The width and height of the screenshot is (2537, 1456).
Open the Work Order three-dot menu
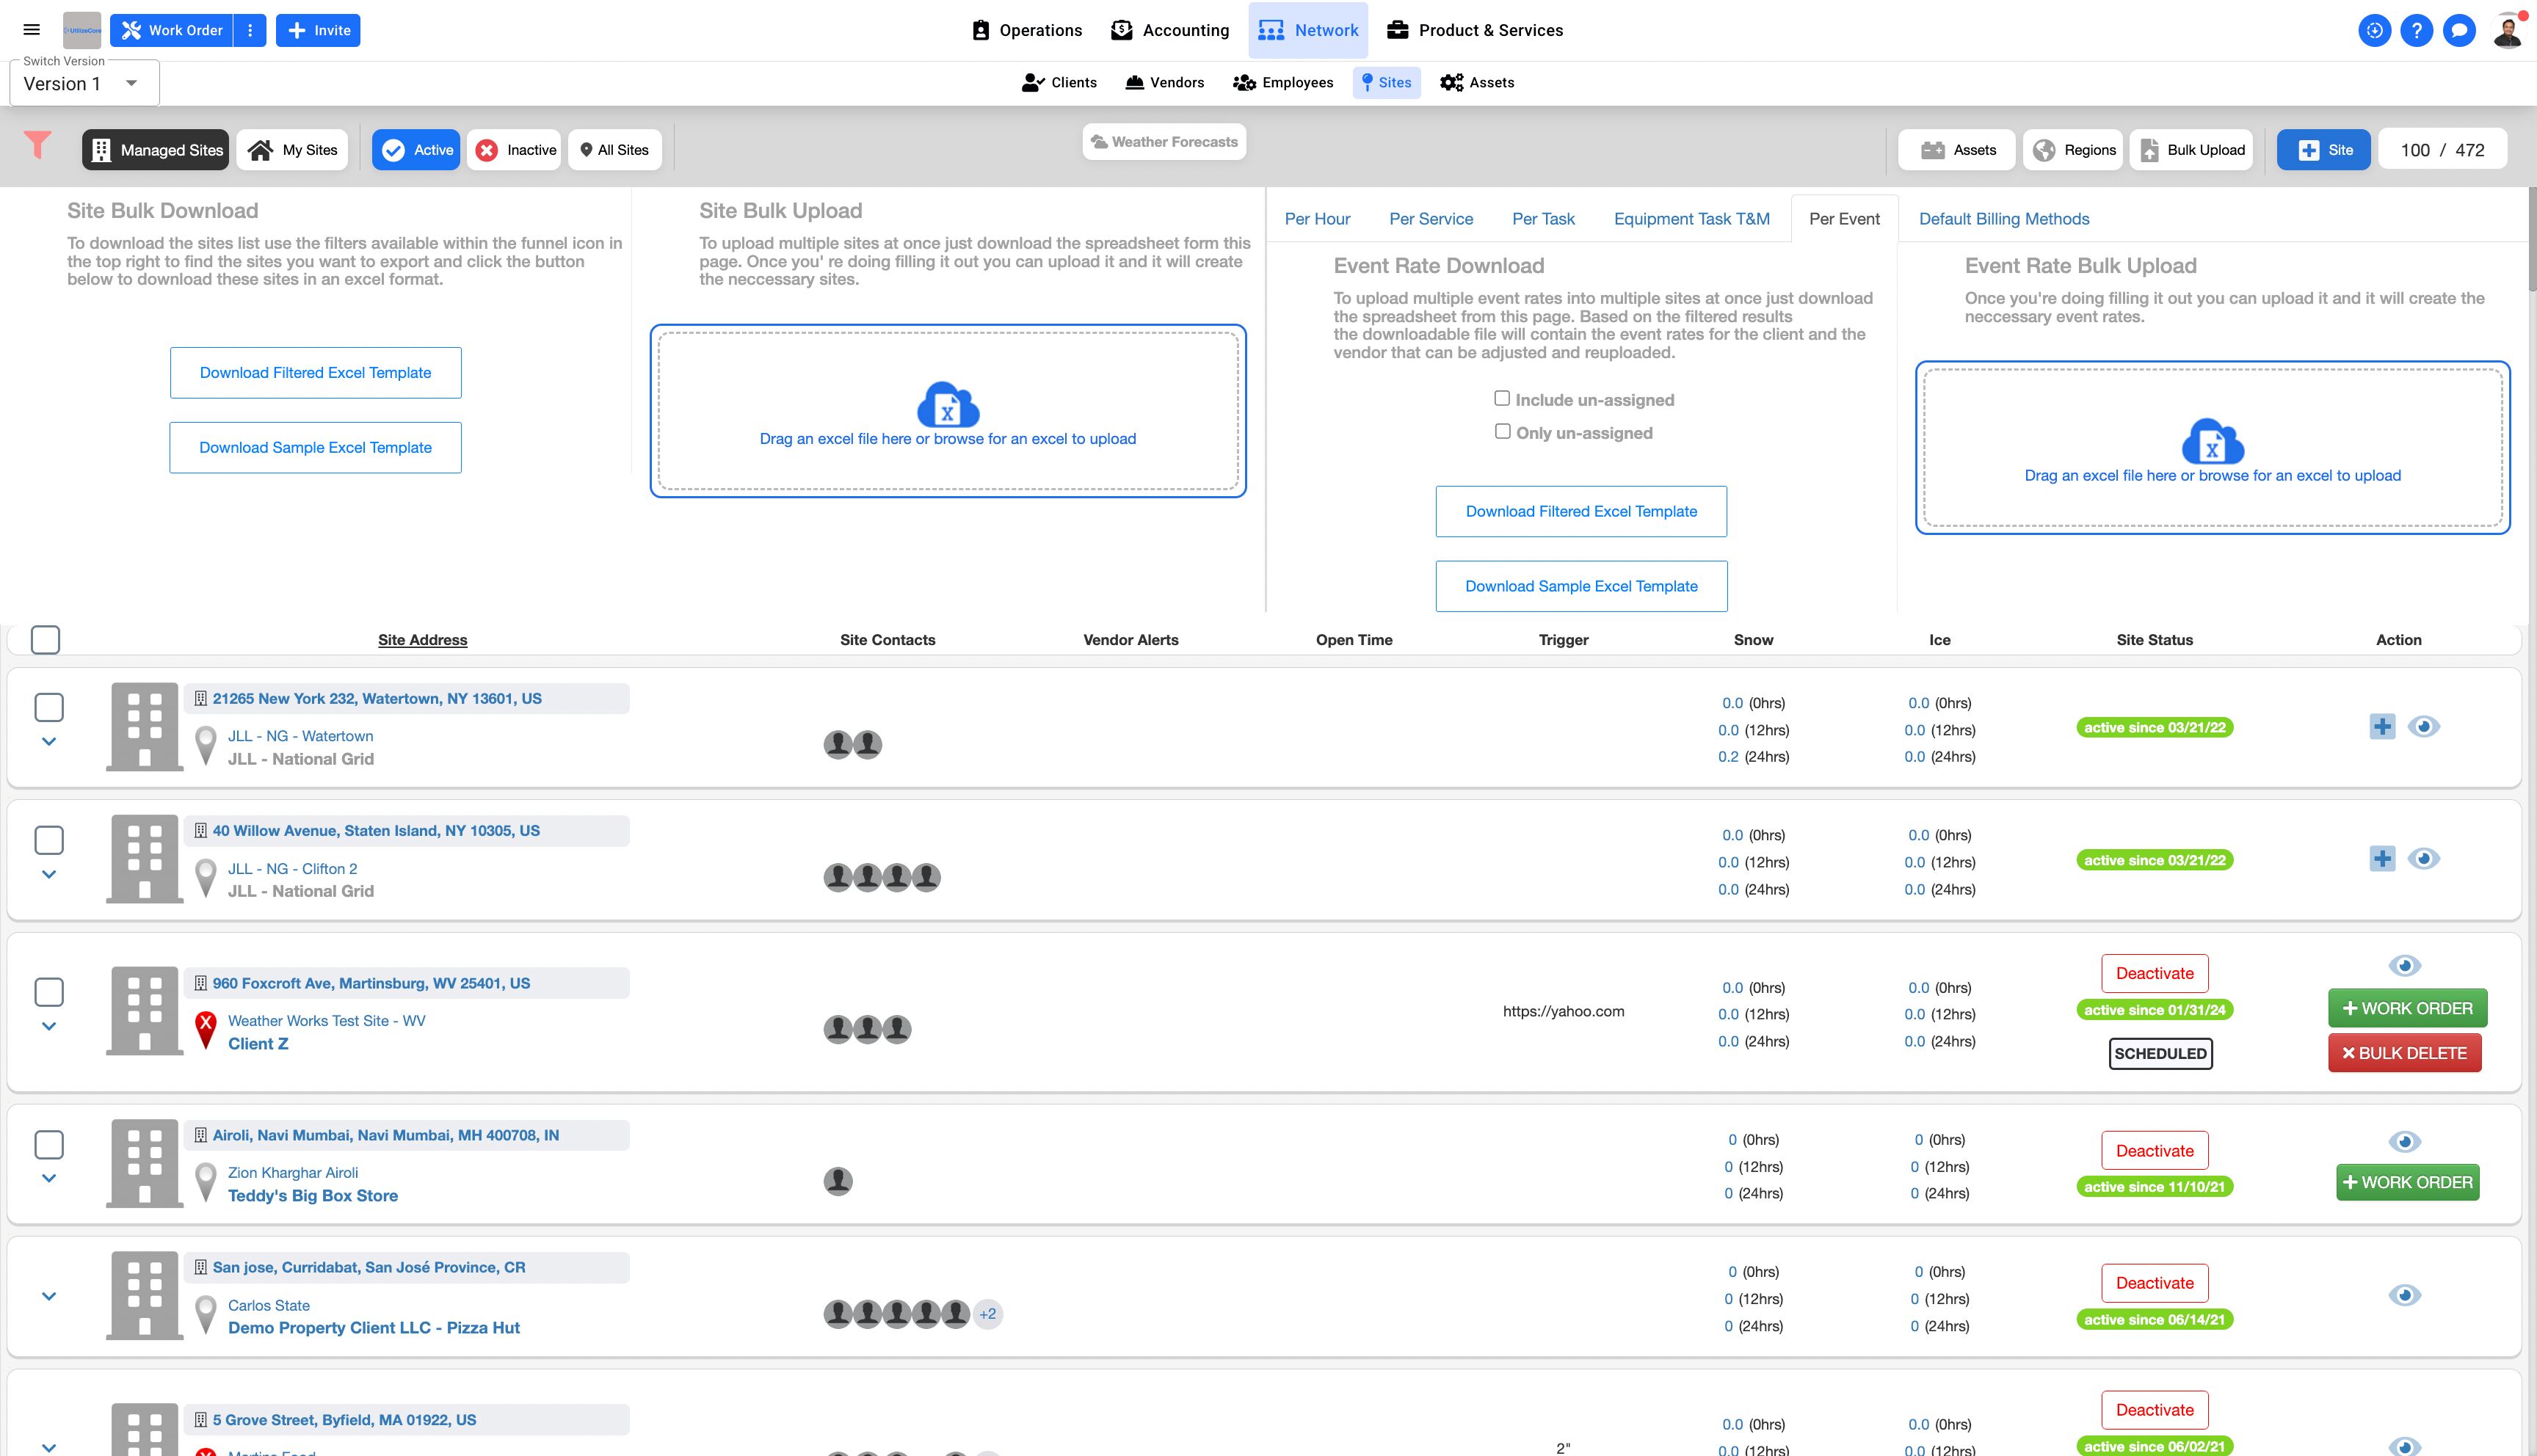pos(250,30)
